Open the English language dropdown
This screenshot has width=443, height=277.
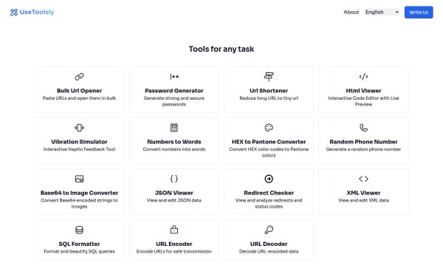(x=382, y=12)
